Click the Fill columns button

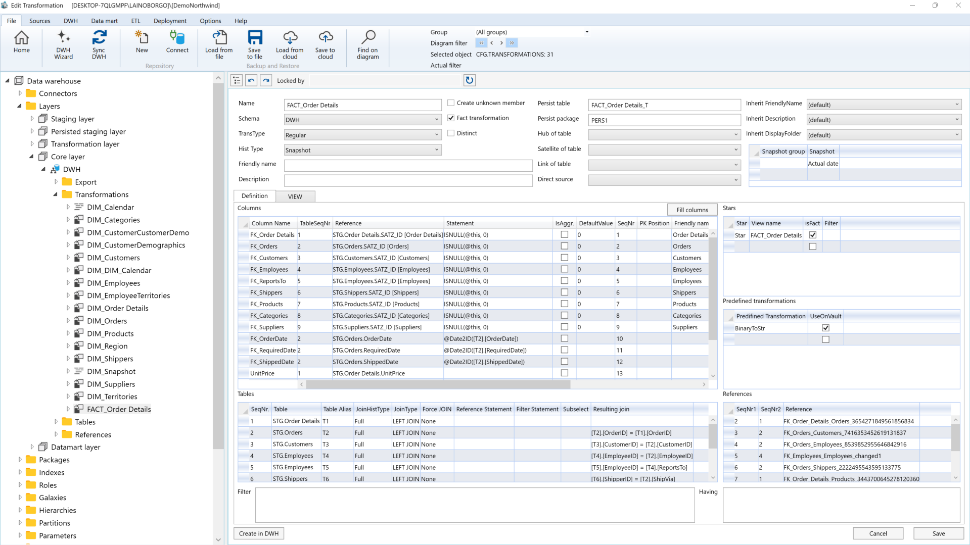[x=692, y=210]
